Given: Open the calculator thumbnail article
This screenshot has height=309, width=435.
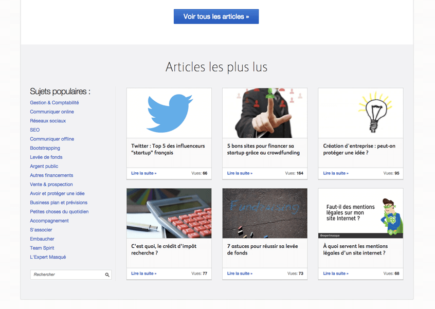Looking at the screenshot, I should click(x=169, y=213).
